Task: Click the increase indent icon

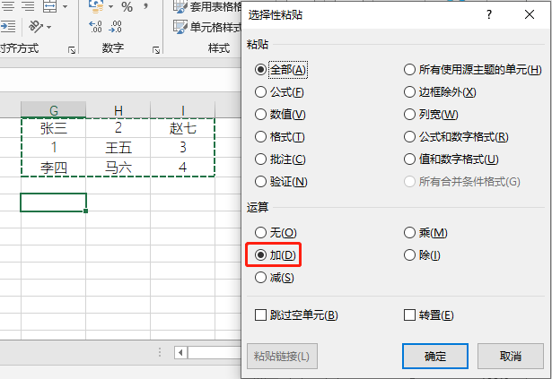Action: click(8, 26)
